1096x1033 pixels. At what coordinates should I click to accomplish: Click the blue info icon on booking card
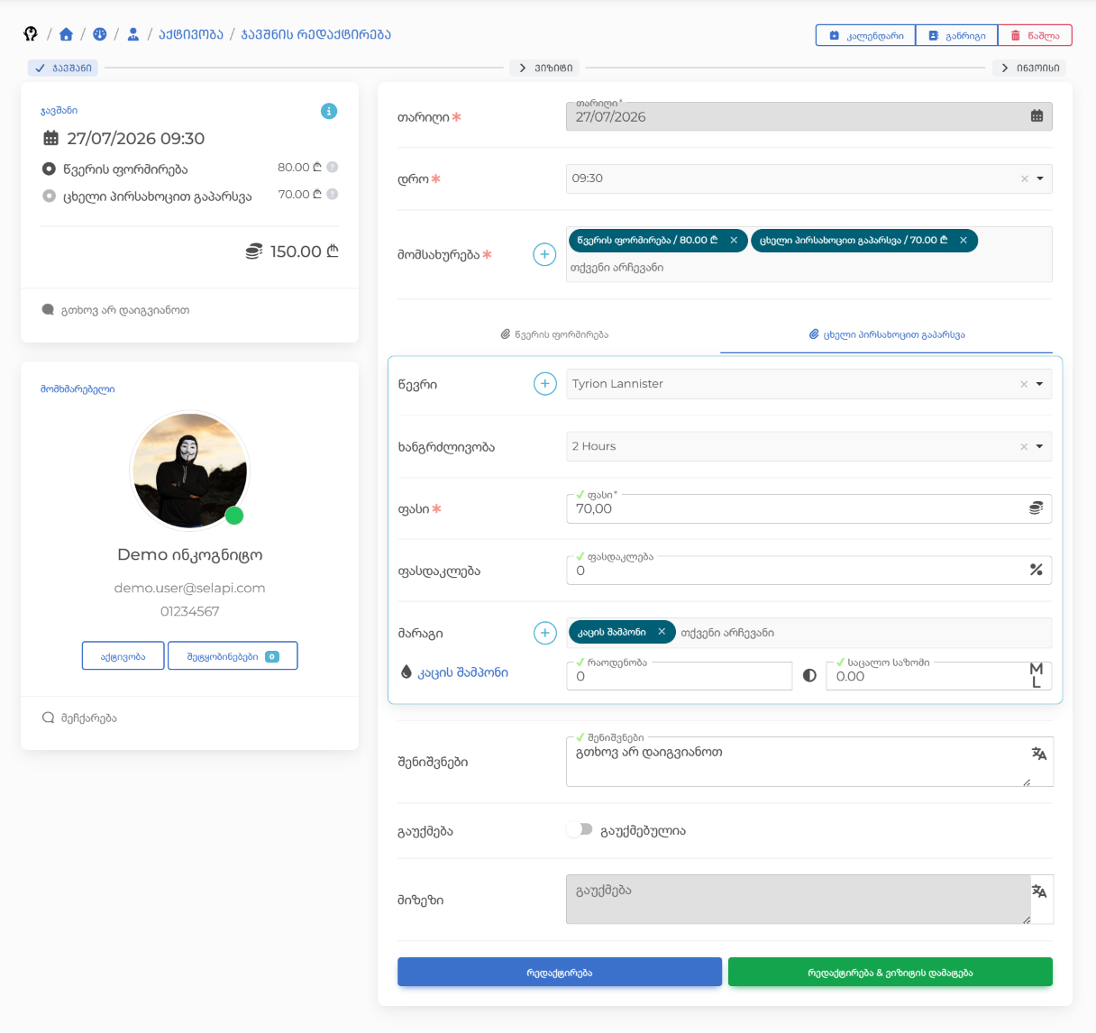pos(329,111)
